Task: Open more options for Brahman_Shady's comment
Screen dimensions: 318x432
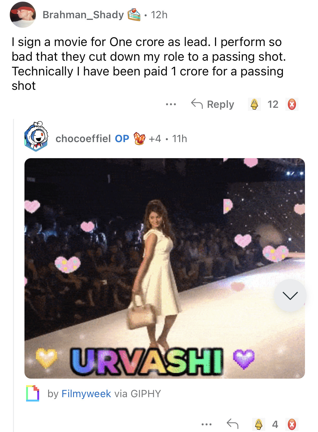Action: click(x=171, y=104)
